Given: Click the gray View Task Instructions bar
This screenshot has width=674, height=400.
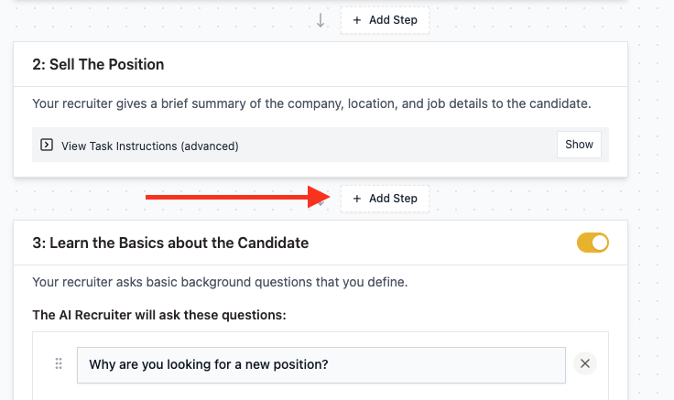Looking at the screenshot, I should (321, 145).
